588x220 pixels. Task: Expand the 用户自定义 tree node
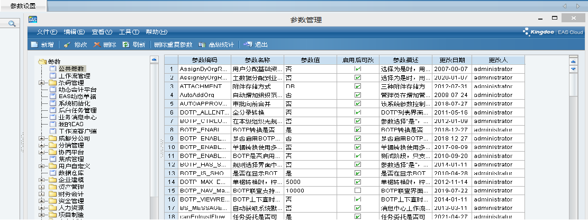pos(42,166)
